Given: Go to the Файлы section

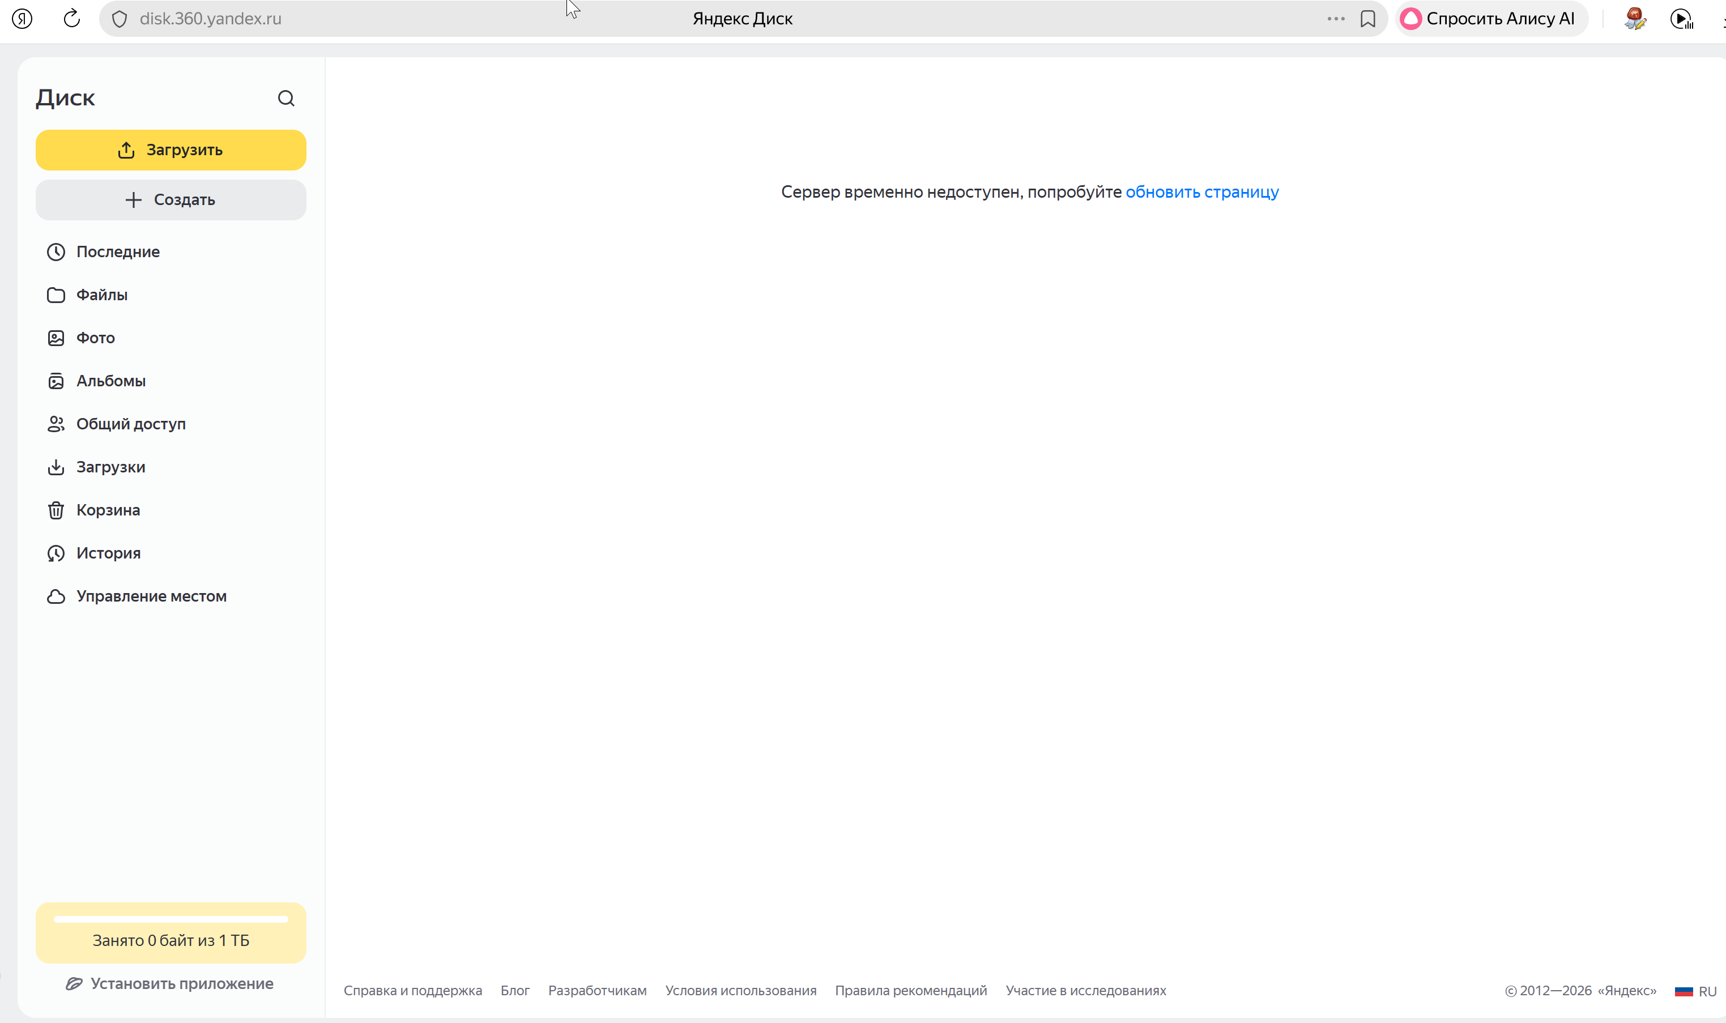Looking at the screenshot, I should click(101, 295).
